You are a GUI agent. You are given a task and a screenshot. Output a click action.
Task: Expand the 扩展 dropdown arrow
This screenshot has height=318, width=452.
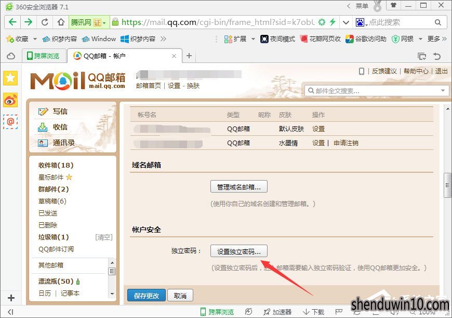tap(253, 39)
